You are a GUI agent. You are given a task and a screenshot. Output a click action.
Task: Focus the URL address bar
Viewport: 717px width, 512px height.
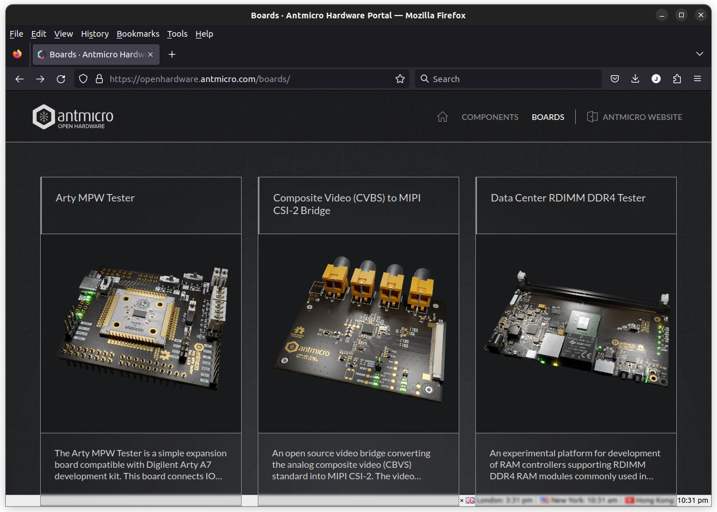click(x=241, y=79)
